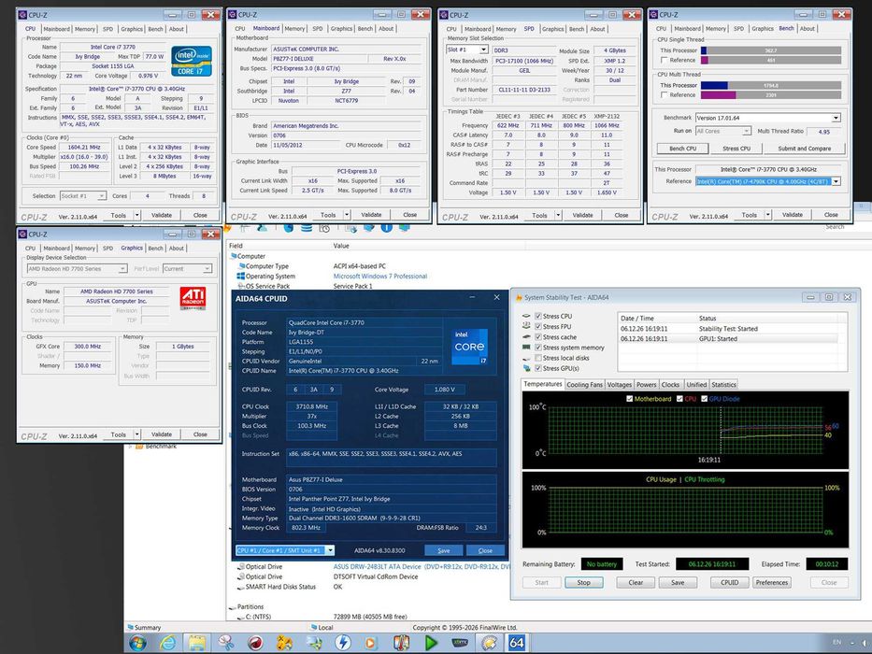Open the Windows Start orb

138,644
